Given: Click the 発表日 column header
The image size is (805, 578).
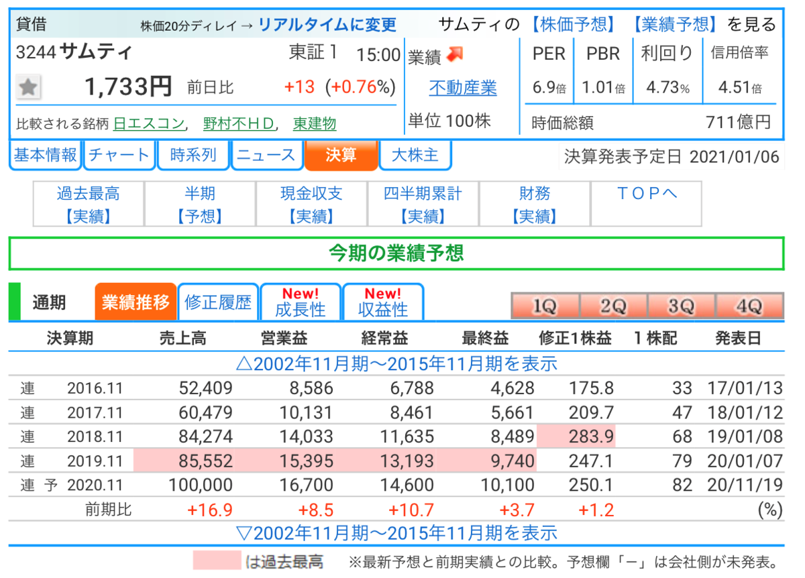Looking at the screenshot, I should (x=738, y=338).
